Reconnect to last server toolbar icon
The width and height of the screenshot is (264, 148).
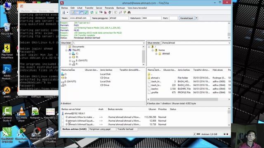tap(110, 12)
